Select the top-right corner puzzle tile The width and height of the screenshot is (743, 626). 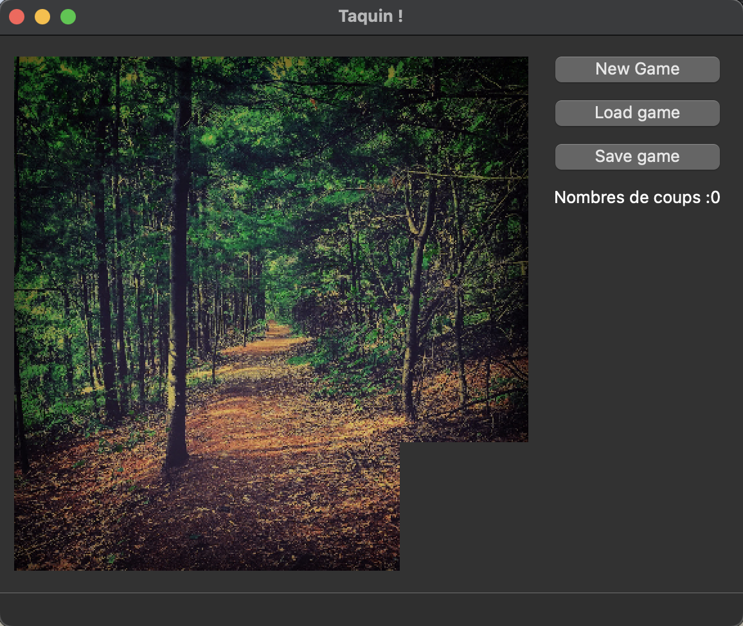464,121
